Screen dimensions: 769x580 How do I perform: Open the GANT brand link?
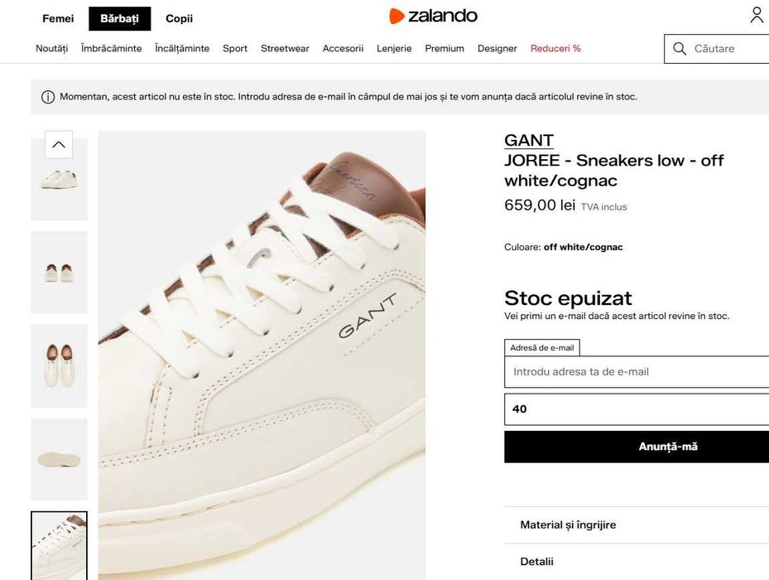(x=529, y=140)
